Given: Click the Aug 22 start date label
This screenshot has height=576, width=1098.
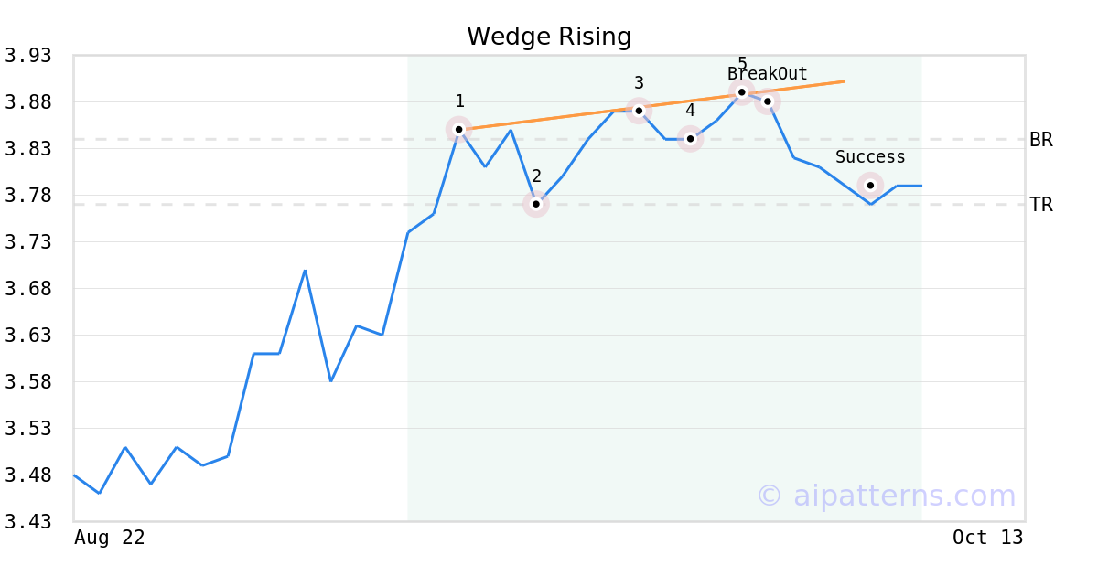Looking at the screenshot, I should pos(109,538).
